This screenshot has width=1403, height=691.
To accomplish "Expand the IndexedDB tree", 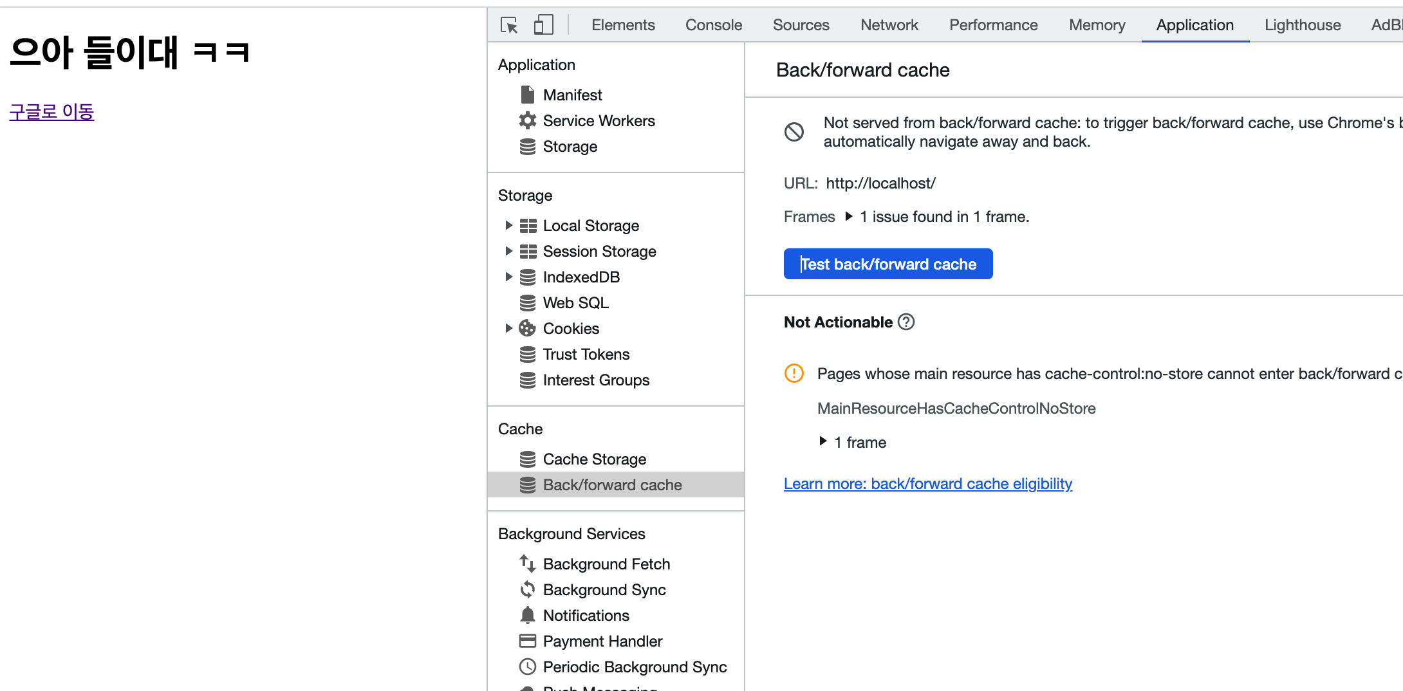I will tap(508, 277).
